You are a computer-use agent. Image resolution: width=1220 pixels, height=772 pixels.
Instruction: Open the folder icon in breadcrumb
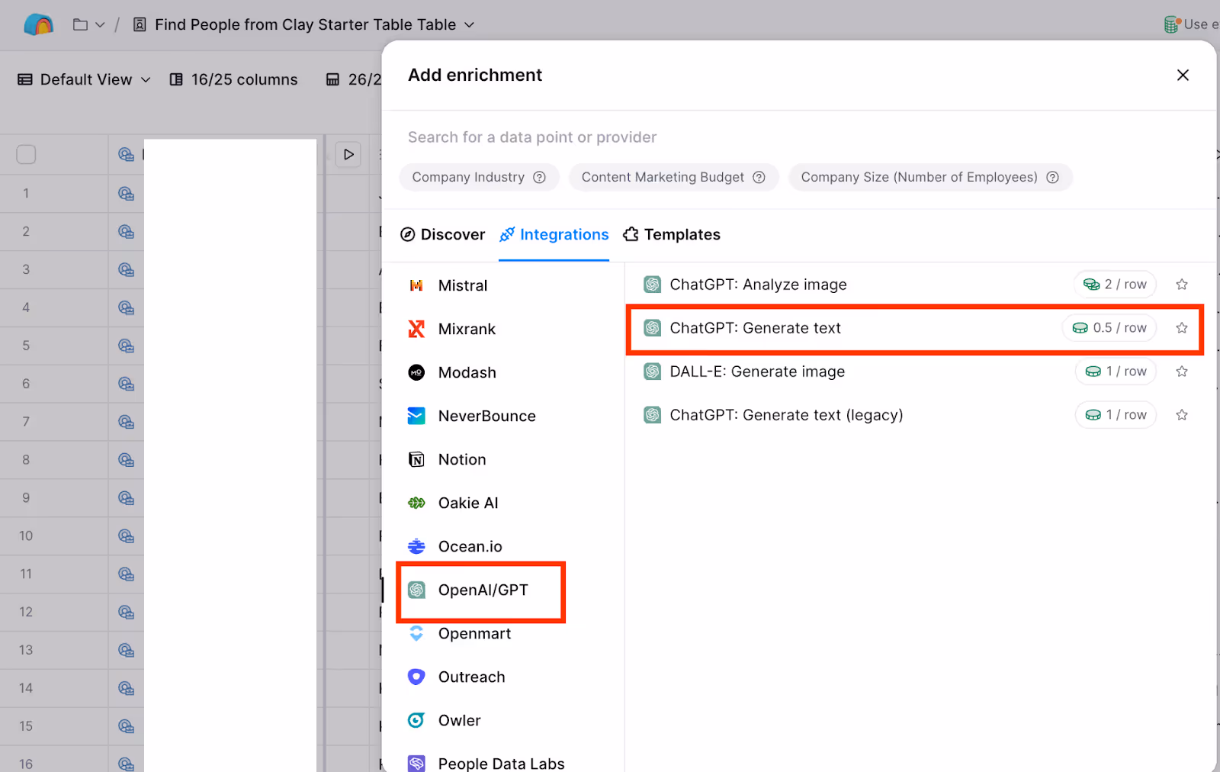coord(80,24)
